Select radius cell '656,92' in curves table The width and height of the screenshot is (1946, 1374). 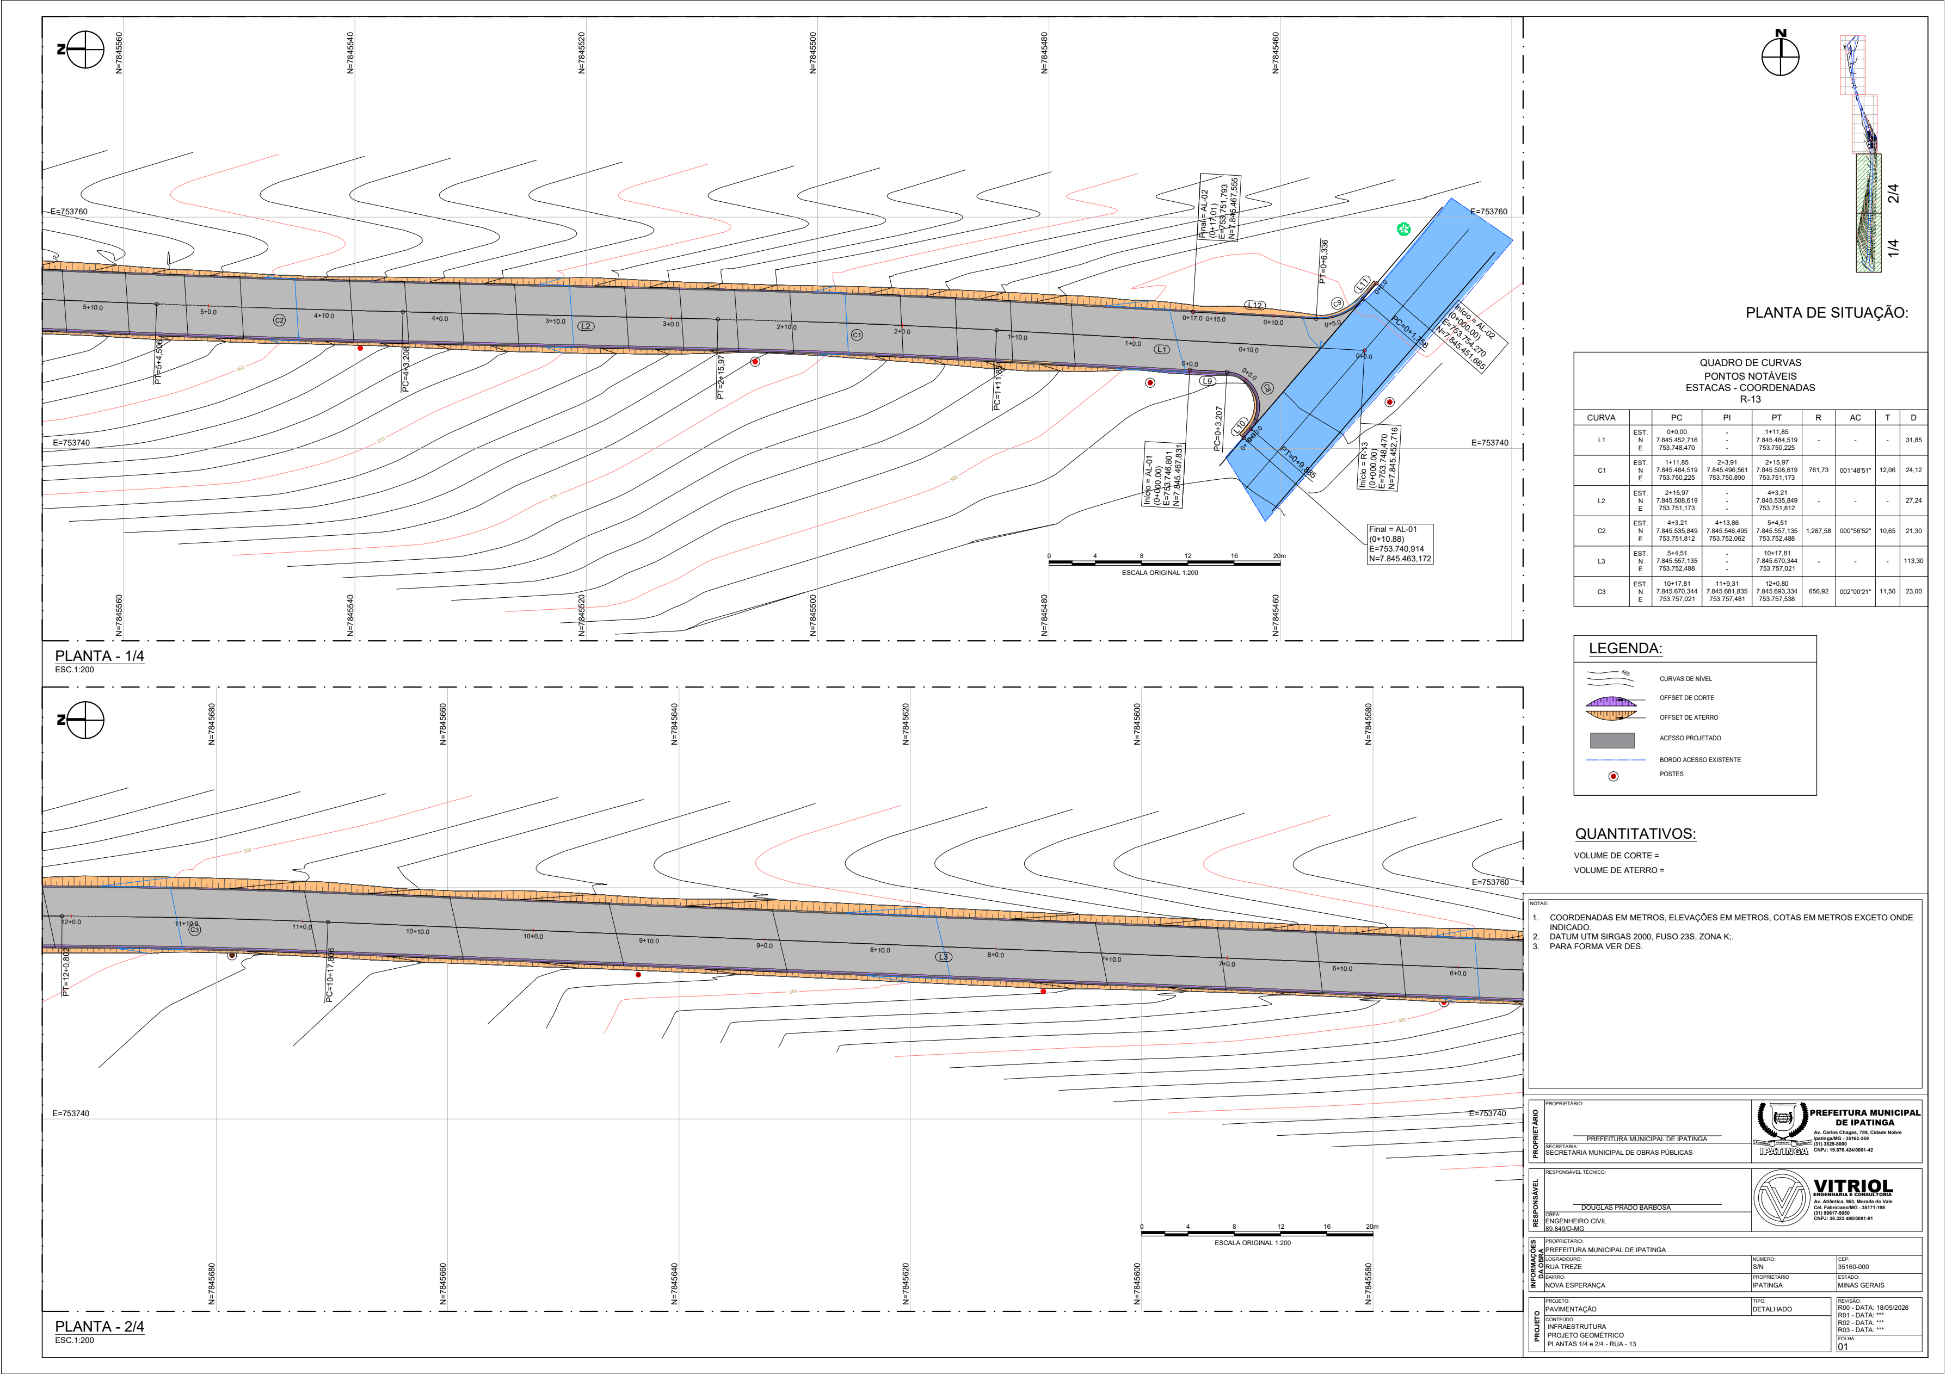[x=1818, y=591]
